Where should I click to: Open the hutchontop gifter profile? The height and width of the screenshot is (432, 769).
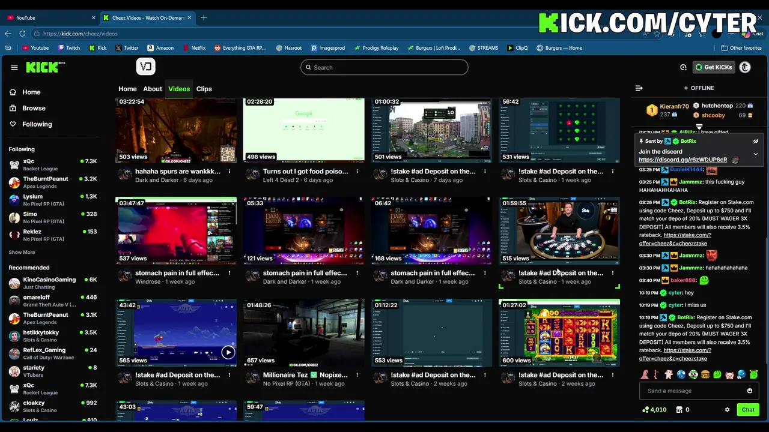pos(717,106)
